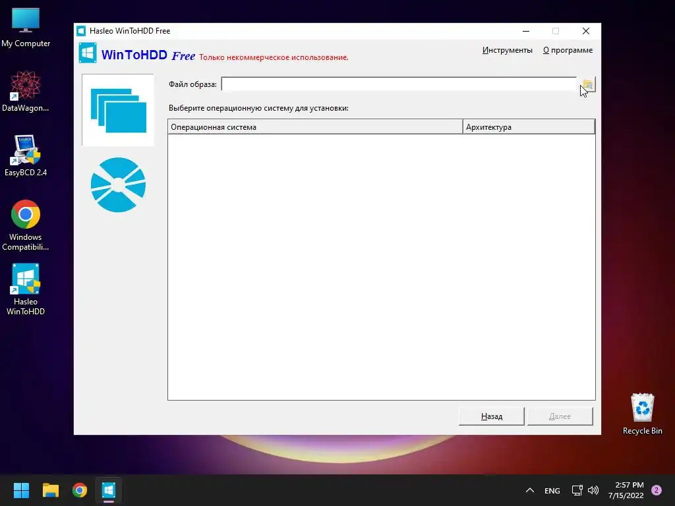Click the network icon in system tray
This screenshot has width=675, height=506.
coord(577,490)
